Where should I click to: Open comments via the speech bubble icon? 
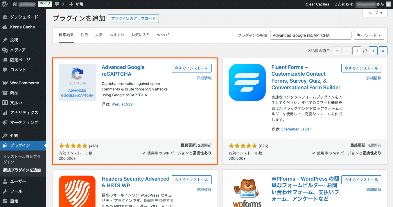57,4
